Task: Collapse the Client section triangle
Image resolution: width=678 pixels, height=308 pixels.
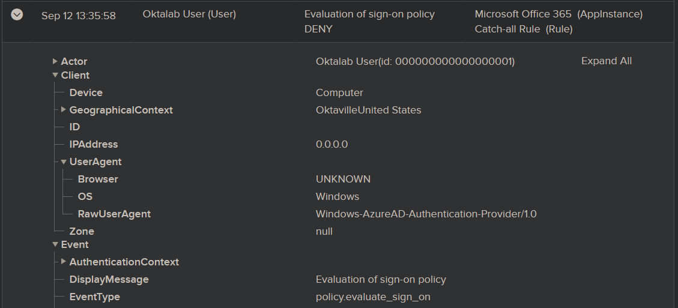Action: pyautogui.click(x=55, y=75)
